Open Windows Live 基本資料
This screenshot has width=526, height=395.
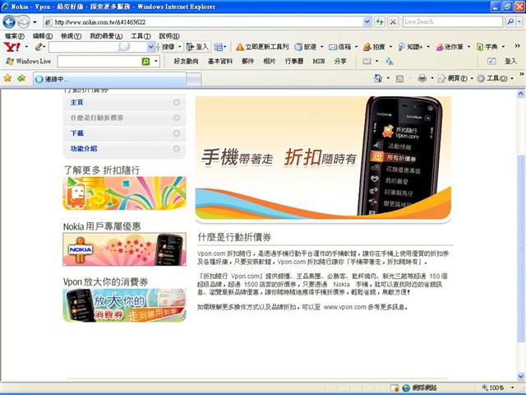tap(220, 61)
